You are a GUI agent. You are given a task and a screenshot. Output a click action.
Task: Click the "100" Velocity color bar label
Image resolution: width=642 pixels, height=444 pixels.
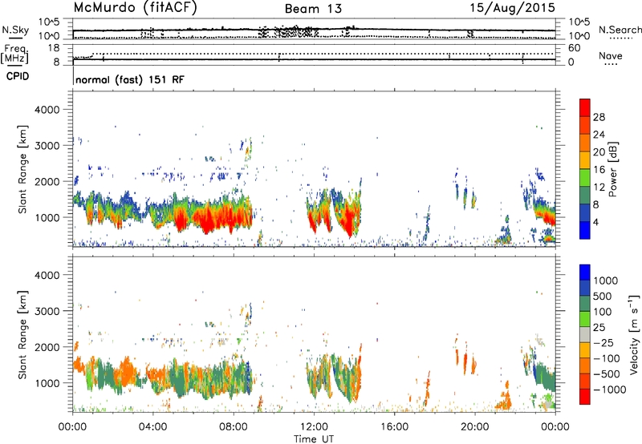coord(603,312)
